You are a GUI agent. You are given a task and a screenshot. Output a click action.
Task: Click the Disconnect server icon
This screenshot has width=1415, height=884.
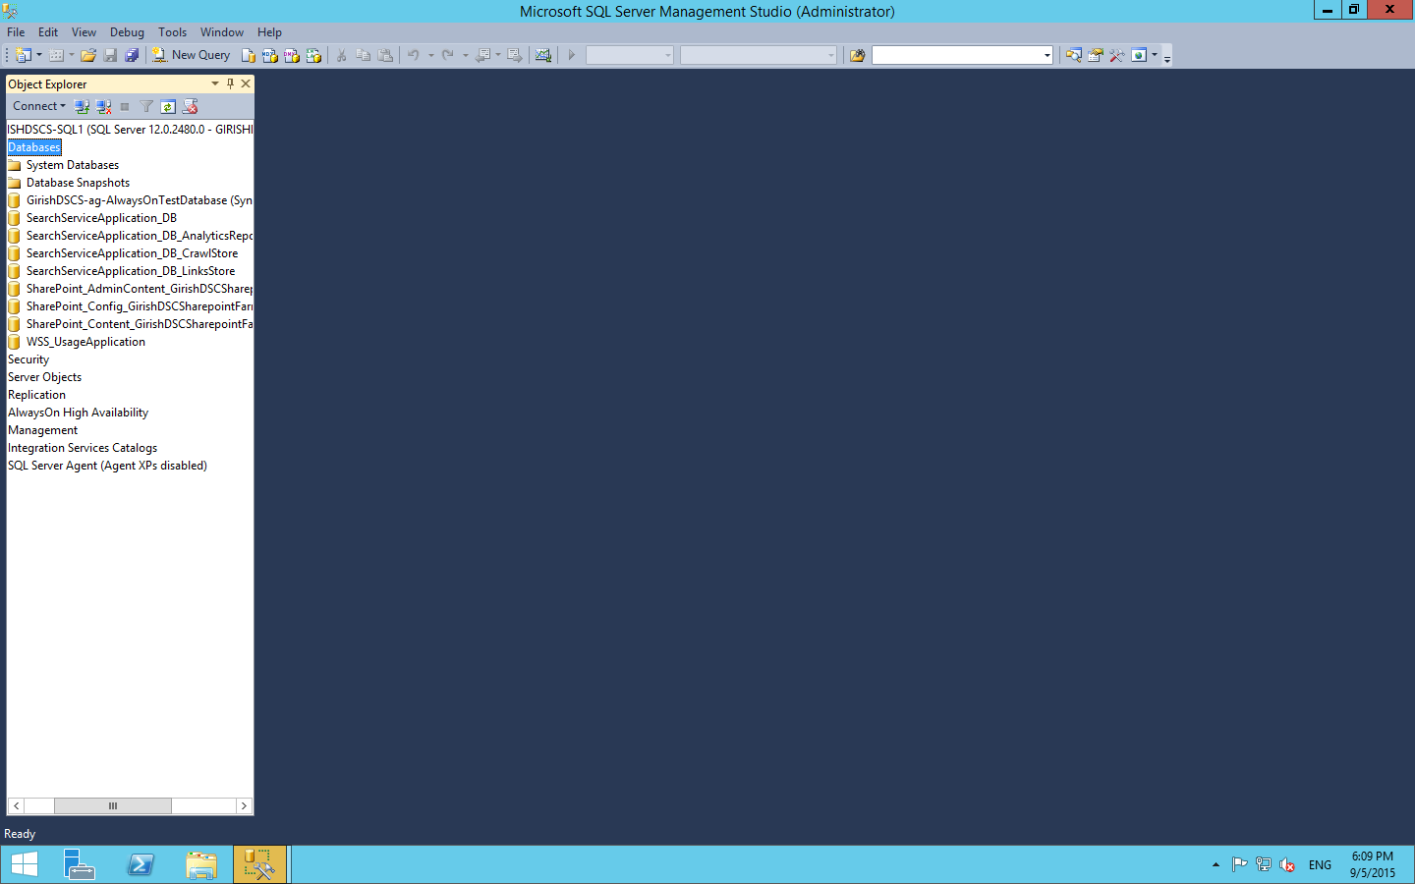coord(103,106)
